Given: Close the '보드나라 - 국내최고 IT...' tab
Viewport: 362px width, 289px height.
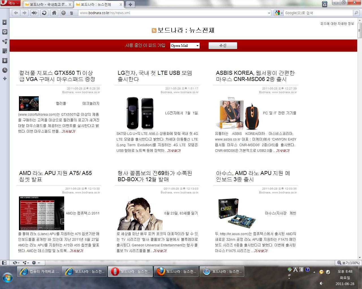Looking at the screenshot, I should pyautogui.click(x=70, y=5).
